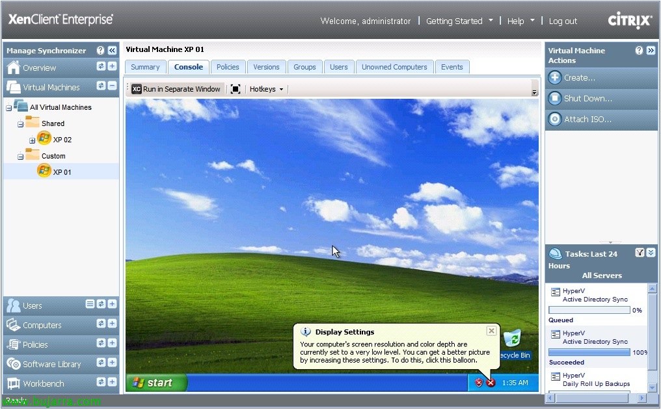Refresh the Software Library section
This screenshot has height=410, width=661.
101,363
